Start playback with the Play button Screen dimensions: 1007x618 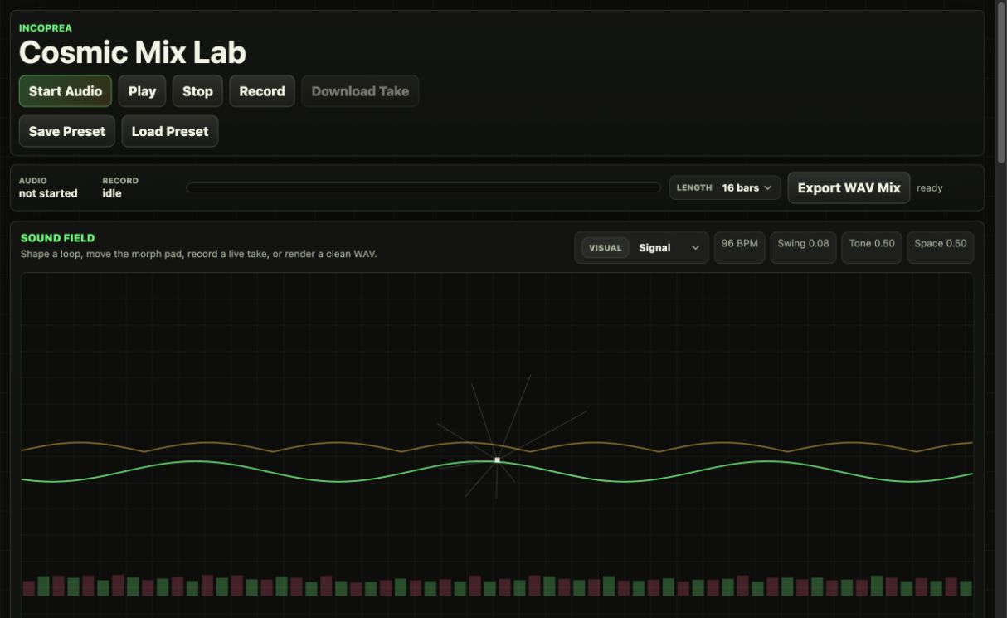pos(142,91)
